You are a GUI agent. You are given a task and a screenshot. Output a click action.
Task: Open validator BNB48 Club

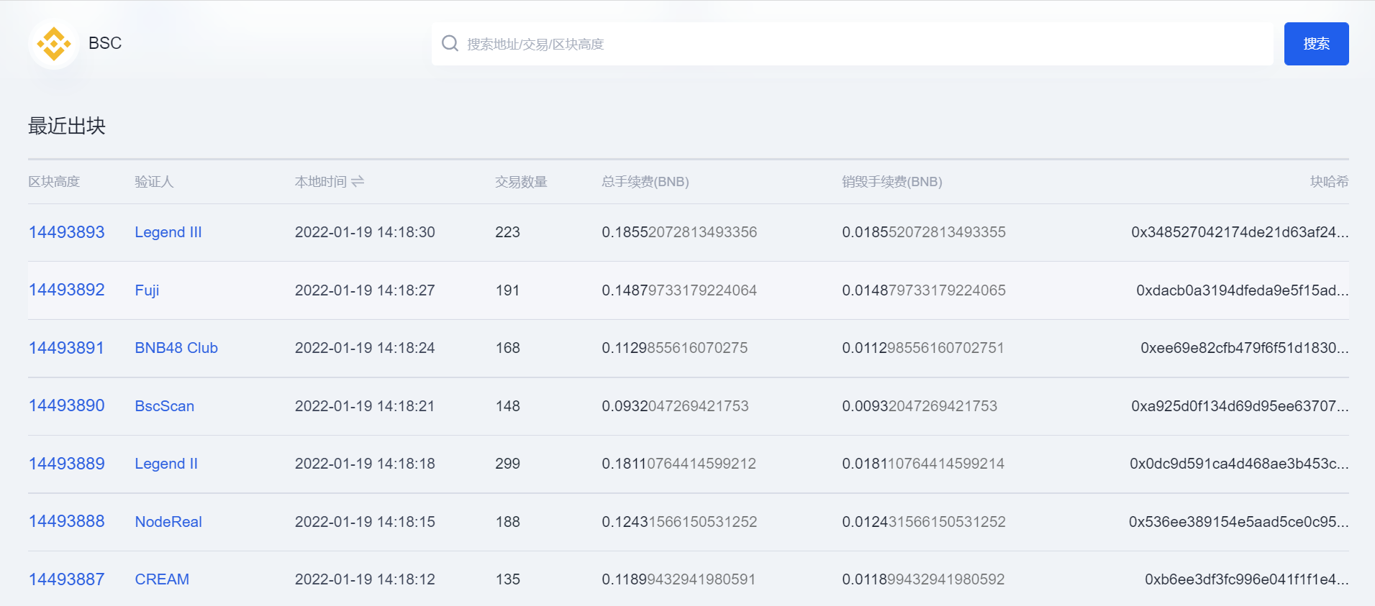(176, 348)
